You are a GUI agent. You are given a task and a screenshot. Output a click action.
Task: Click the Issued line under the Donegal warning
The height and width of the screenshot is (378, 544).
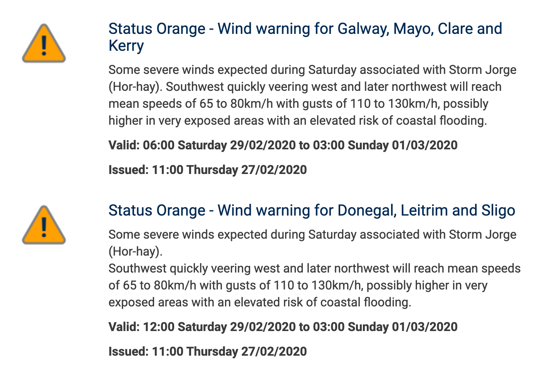208,351
